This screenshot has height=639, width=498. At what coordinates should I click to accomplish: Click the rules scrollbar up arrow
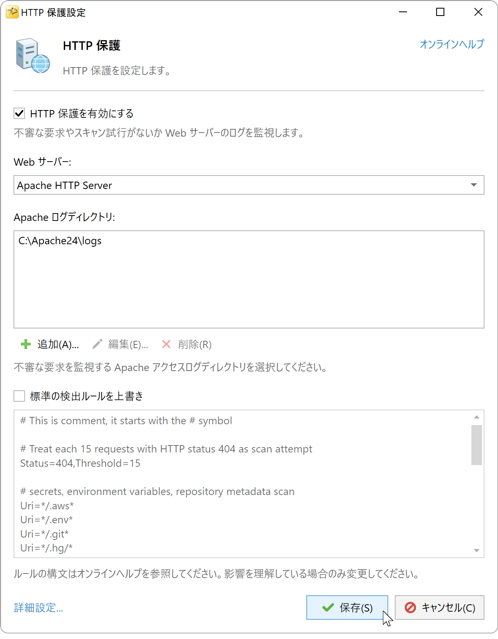(x=476, y=417)
